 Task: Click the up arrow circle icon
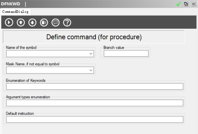[x=21, y=23]
